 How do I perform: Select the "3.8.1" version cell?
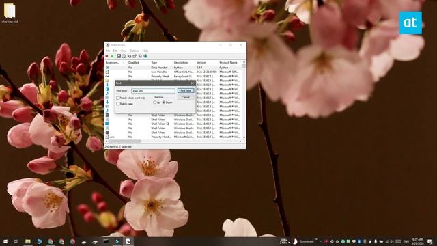click(x=199, y=68)
